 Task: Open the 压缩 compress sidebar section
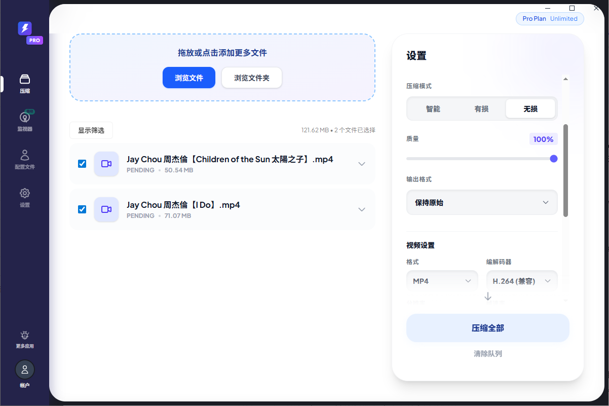tap(25, 84)
